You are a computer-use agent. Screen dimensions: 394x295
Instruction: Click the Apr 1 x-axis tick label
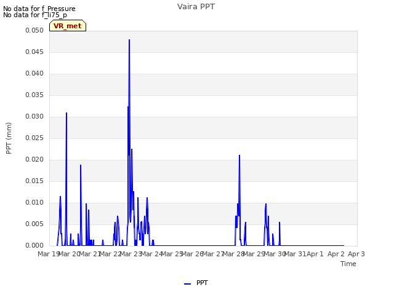point(315,254)
